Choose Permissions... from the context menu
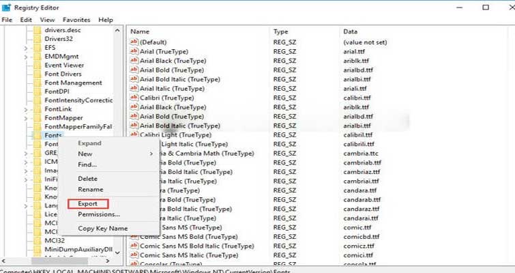Viewport: 515px width, 273px height. pyautogui.click(x=99, y=214)
